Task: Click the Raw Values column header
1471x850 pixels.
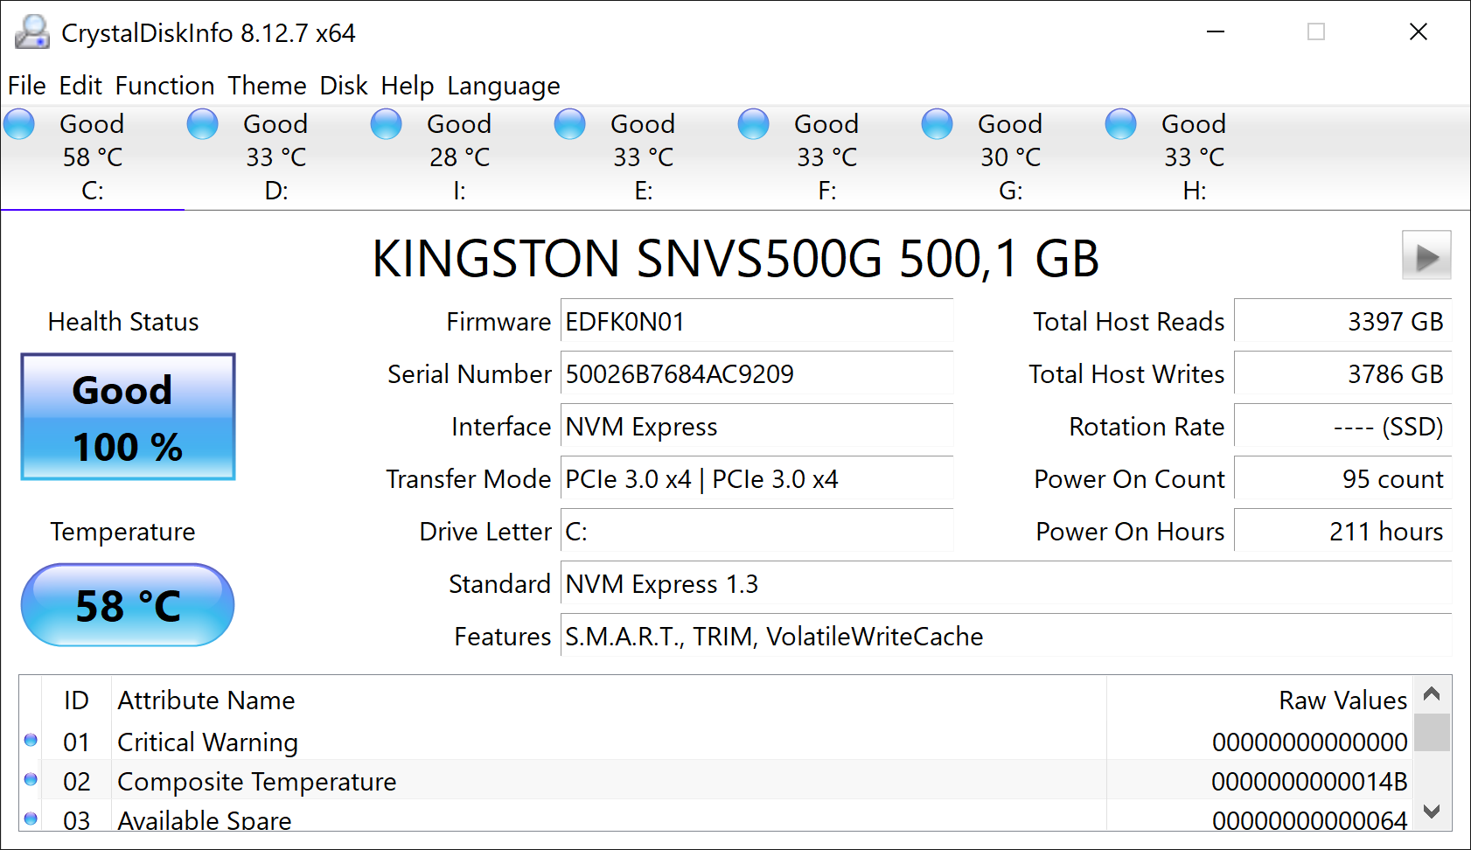Action: click(x=1259, y=700)
